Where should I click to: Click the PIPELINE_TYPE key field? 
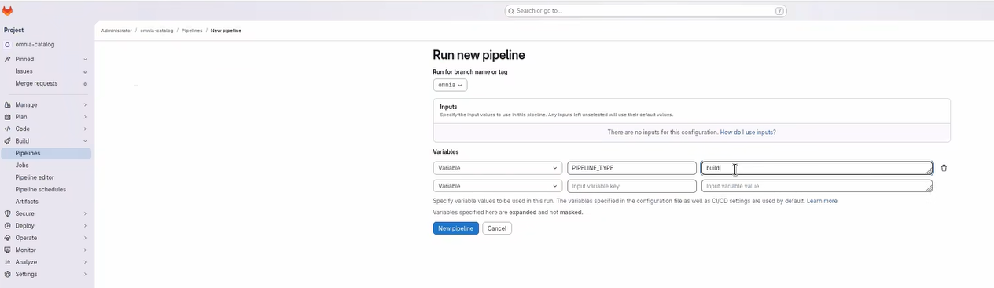[631, 168]
